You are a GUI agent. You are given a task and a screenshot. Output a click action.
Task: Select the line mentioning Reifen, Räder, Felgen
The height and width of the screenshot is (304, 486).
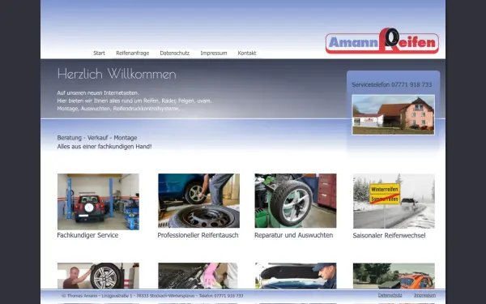click(x=134, y=101)
